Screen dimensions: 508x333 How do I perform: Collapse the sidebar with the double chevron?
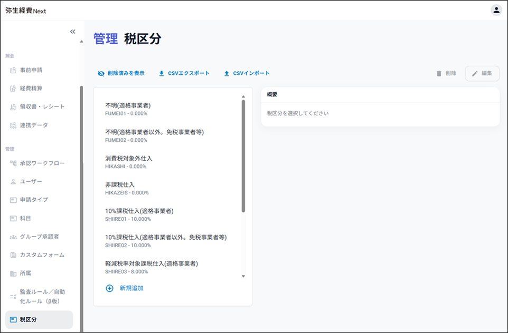(x=72, y=32)
